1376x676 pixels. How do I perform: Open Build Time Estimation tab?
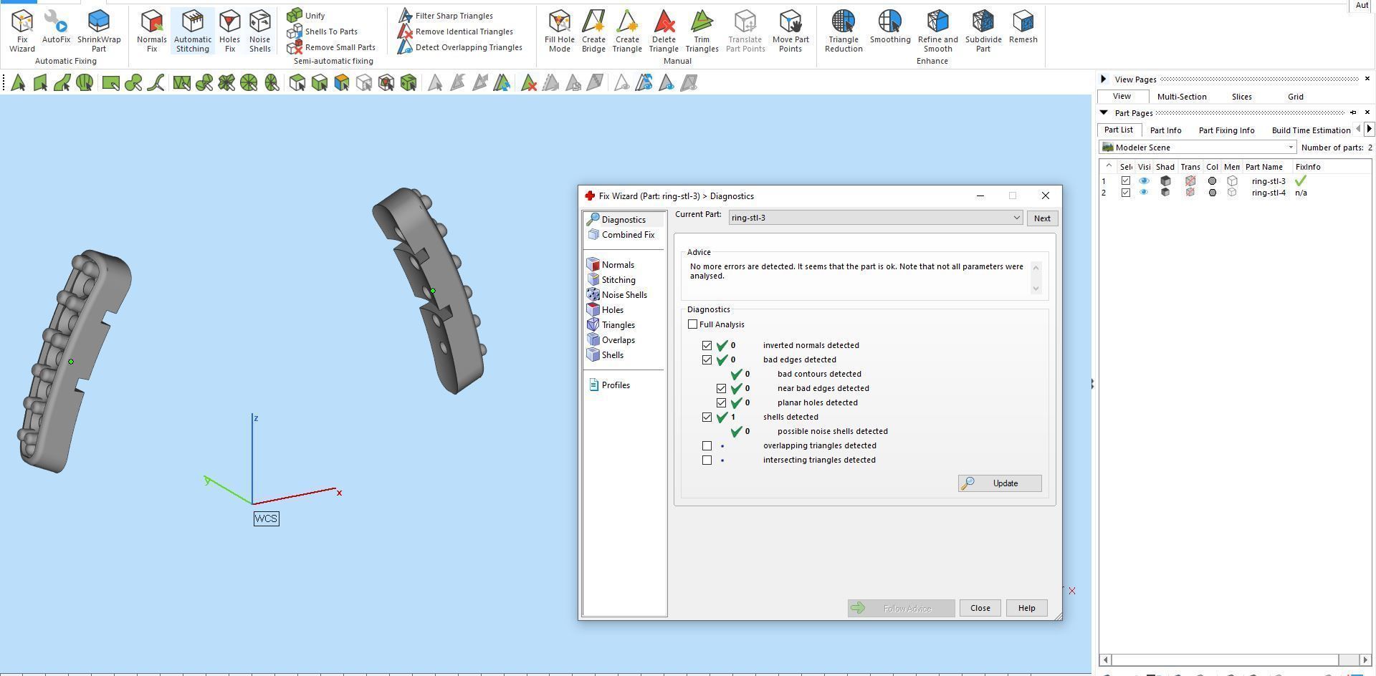pyautogui.click(x=1311, y=130)
